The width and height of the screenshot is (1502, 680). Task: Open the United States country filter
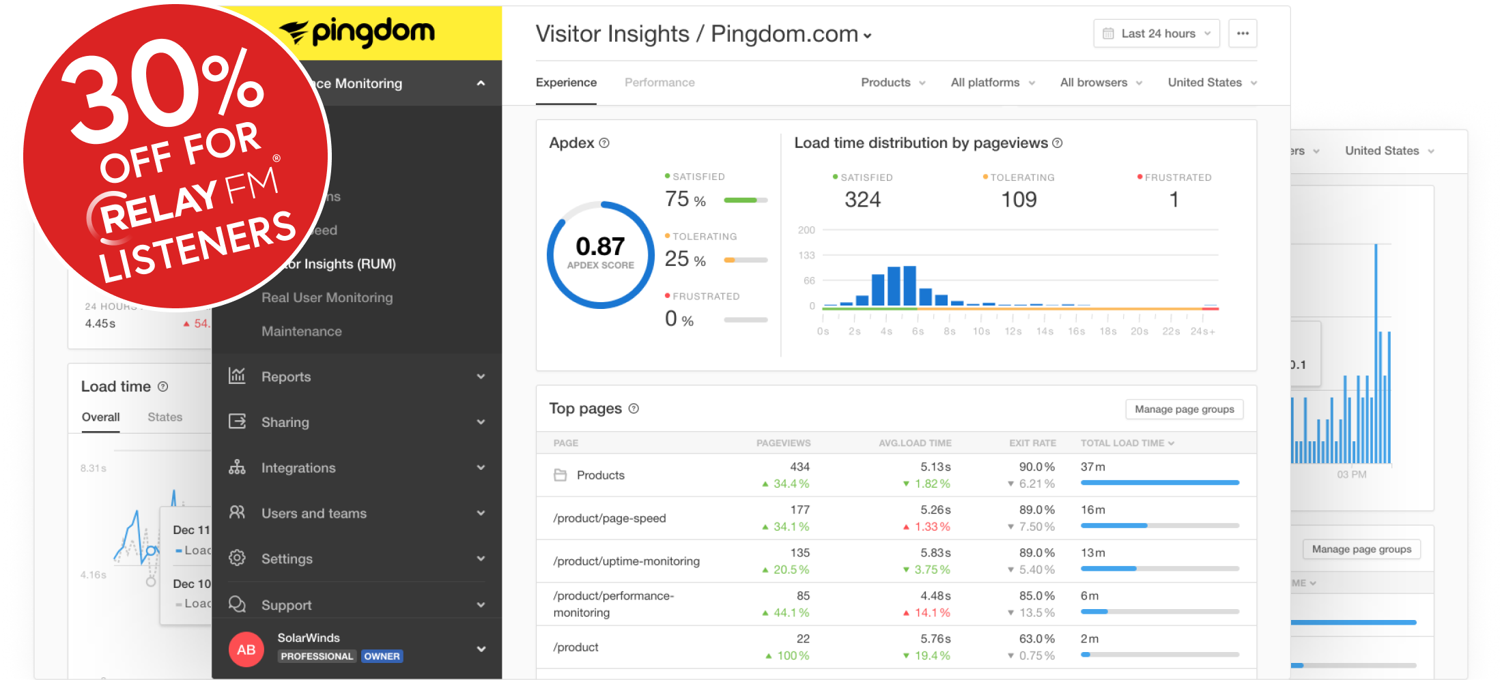(x=1213, y=83)
